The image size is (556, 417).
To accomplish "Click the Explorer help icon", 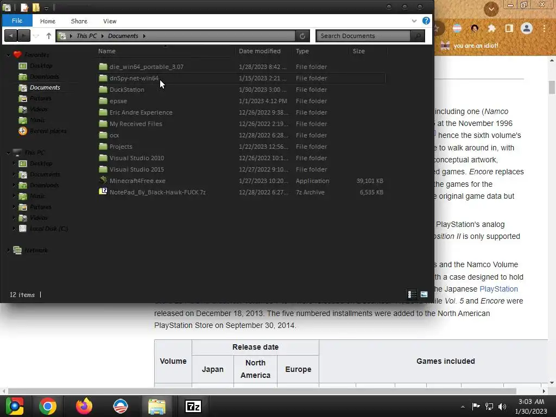I will (426, 21).
